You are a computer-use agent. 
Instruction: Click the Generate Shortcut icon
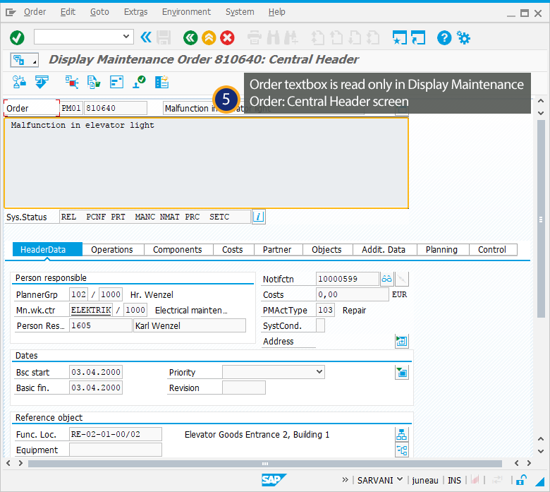417,37
